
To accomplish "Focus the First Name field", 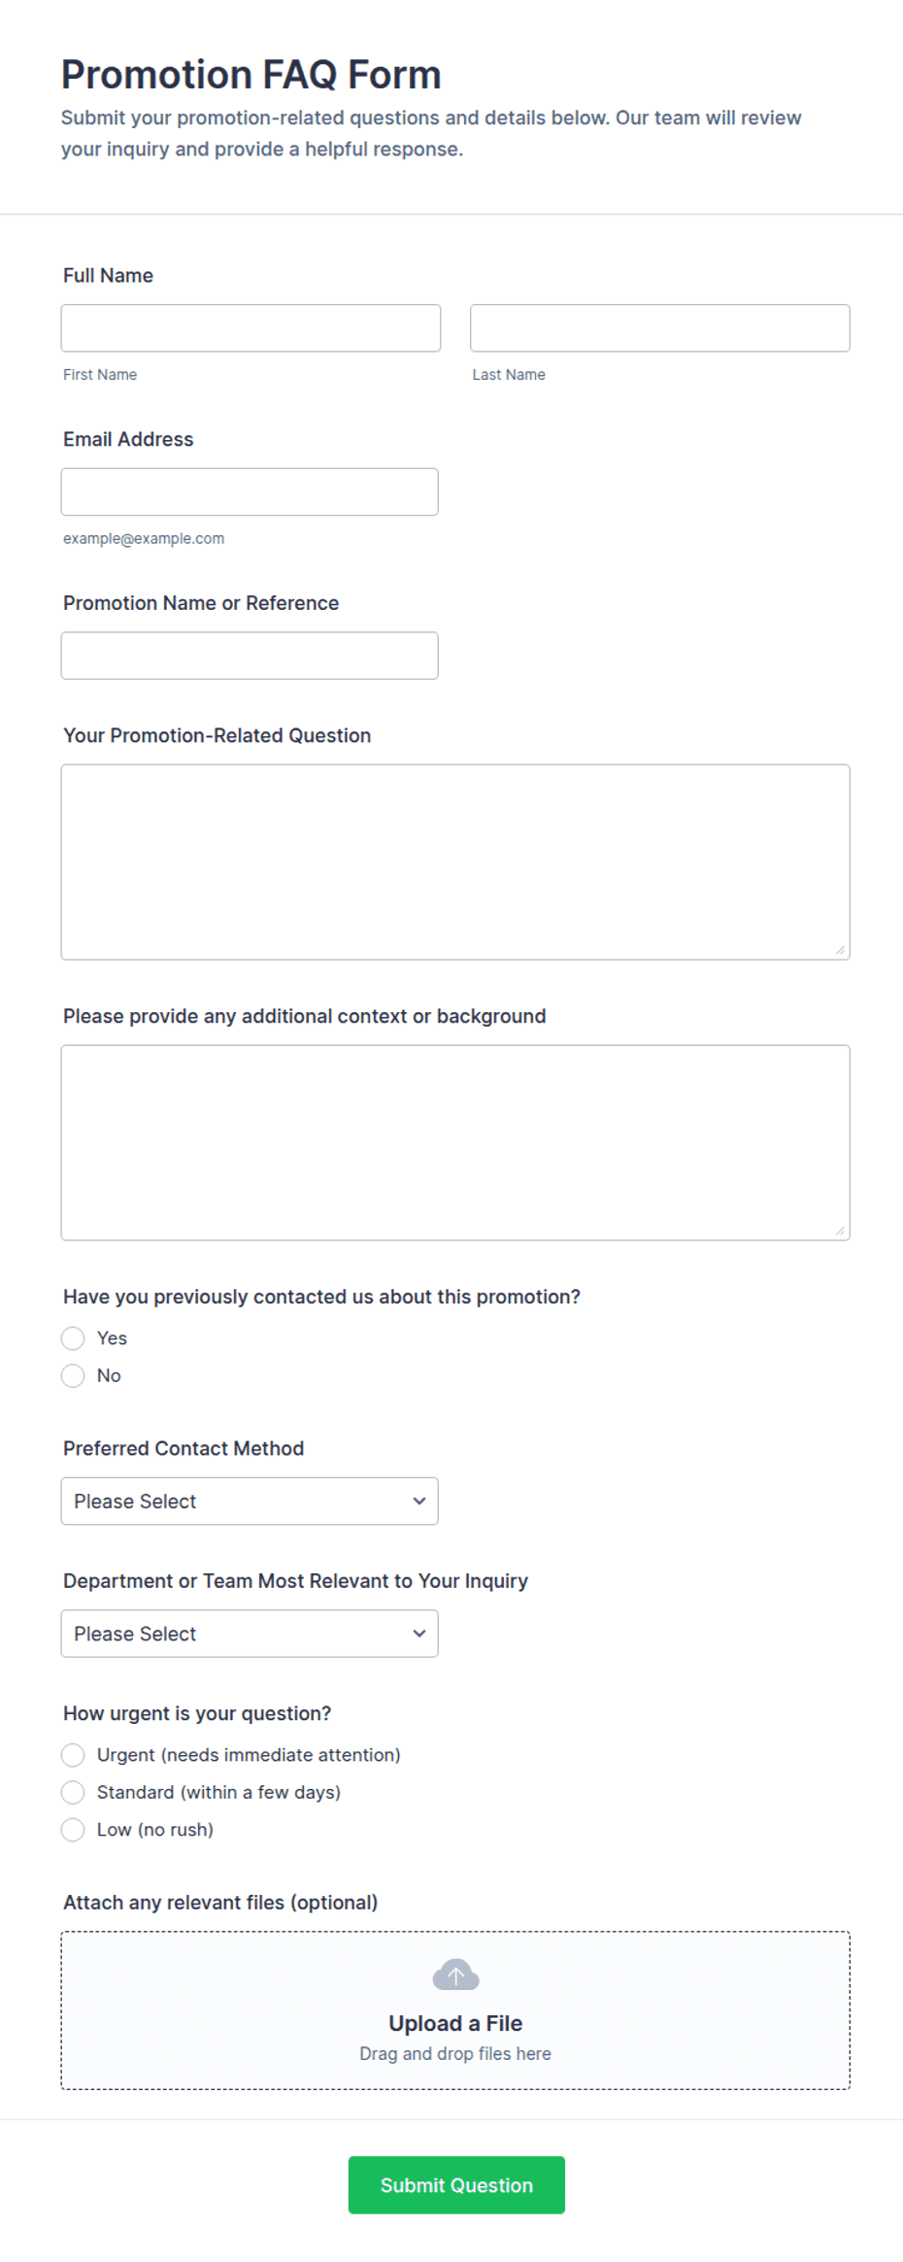I will (251, 328).
